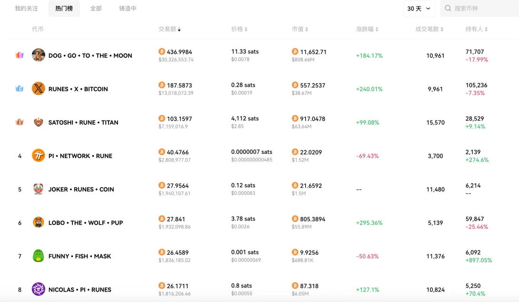Click the DOG•GO•TO•THE•MOON token avatar
This screenshot has height=302, width=519.
tap(39, 55)
